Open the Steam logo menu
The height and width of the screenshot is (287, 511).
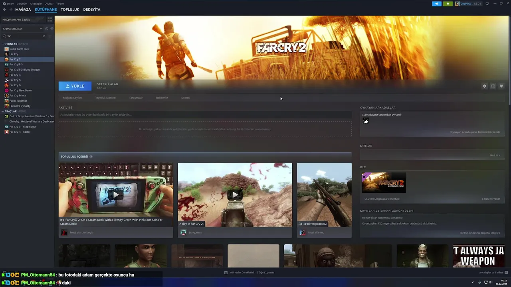click(x=9, y=4)
